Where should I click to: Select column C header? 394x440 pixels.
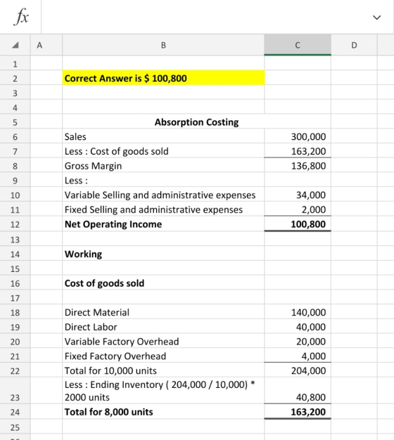pyautogui.click(x=298, y=45)
